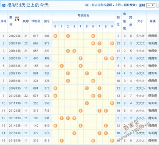Select issue number 2009136
This screenshot has height=145, width=159.
[15, 88]
